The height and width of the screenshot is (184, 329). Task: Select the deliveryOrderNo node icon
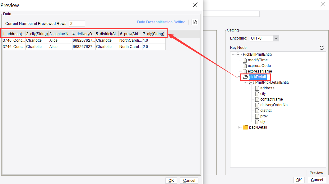pos(257,105)
